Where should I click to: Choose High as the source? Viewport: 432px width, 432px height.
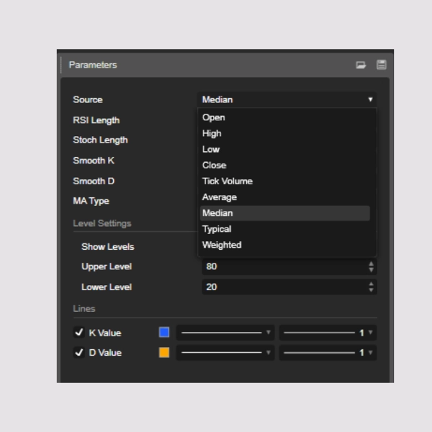tap(212, 133)
